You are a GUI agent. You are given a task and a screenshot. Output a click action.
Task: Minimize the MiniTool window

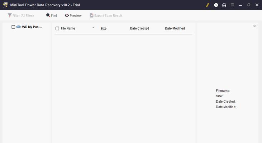[240, 5]
